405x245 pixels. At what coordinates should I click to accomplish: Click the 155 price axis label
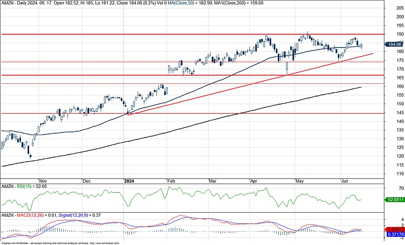click(x=400, y=95)
